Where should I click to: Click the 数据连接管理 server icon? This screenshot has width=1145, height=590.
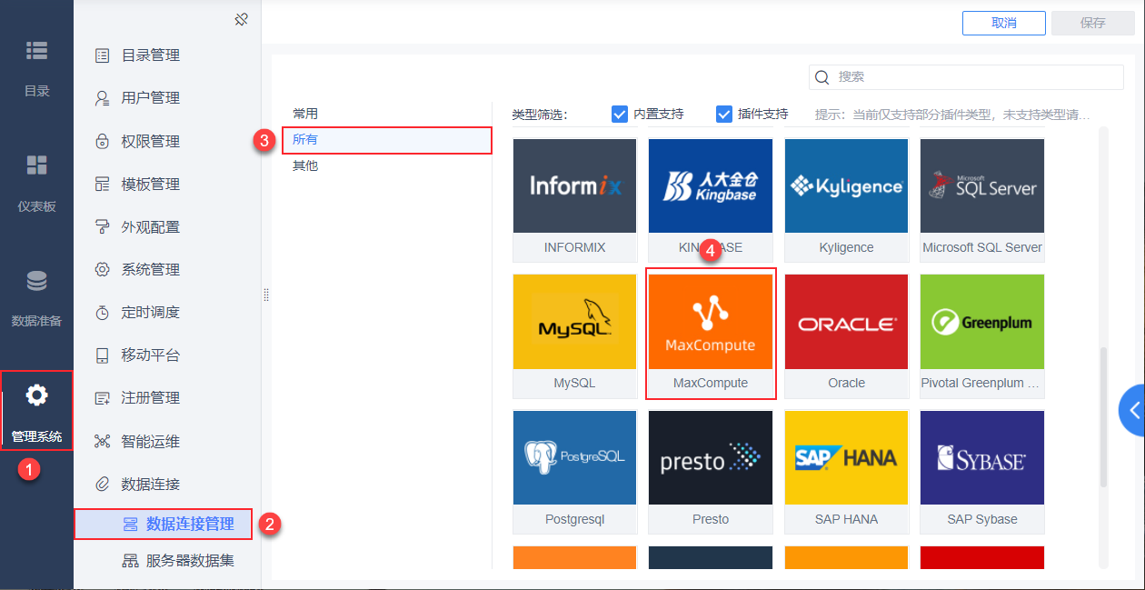tap(130, 525)
